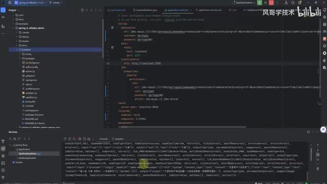This screenshot has height=184, width=327.
Task: Hide the Project panel
Action: point(100,10)
